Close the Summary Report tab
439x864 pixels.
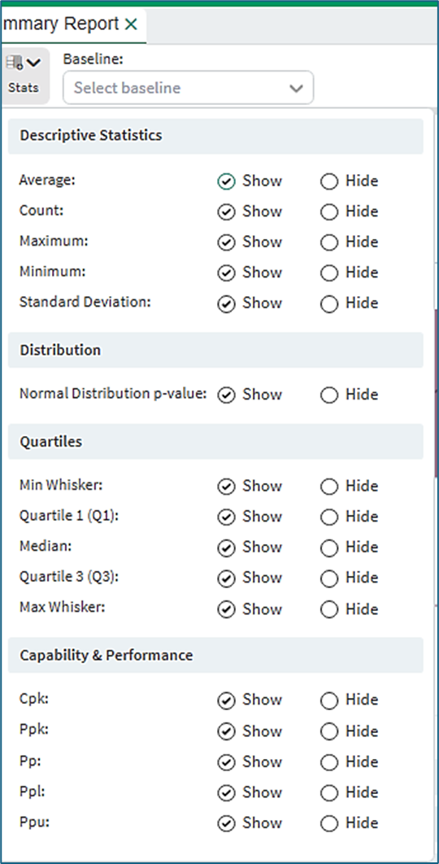(x=131, y=24)
